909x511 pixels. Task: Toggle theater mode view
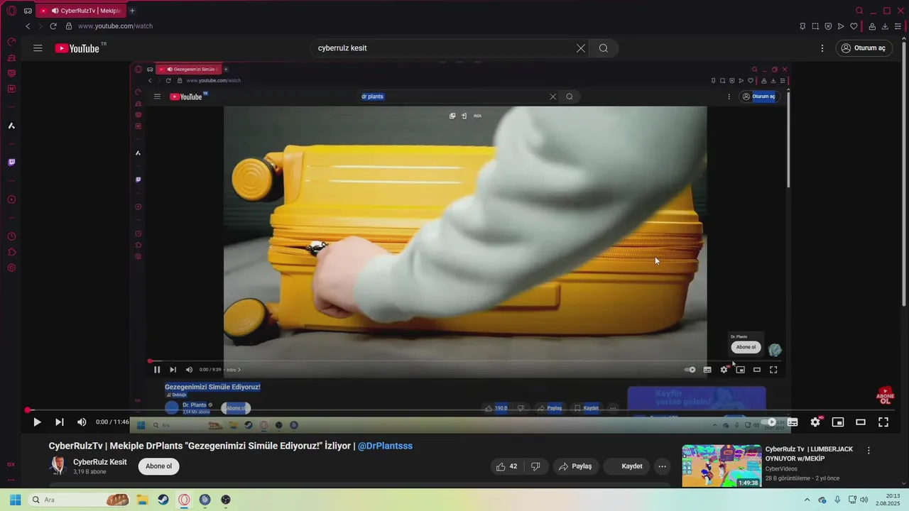[x=861, y=422]
